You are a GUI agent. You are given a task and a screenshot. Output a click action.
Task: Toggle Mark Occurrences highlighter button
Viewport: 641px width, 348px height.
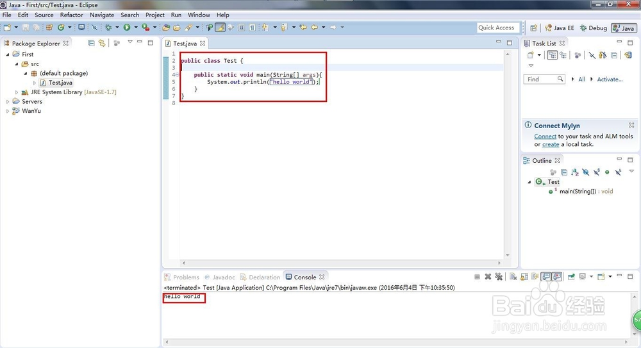tap(220, 28)
